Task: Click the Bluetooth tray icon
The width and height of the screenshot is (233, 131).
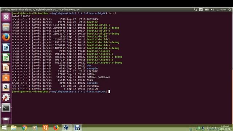Action: coord(203,128)
